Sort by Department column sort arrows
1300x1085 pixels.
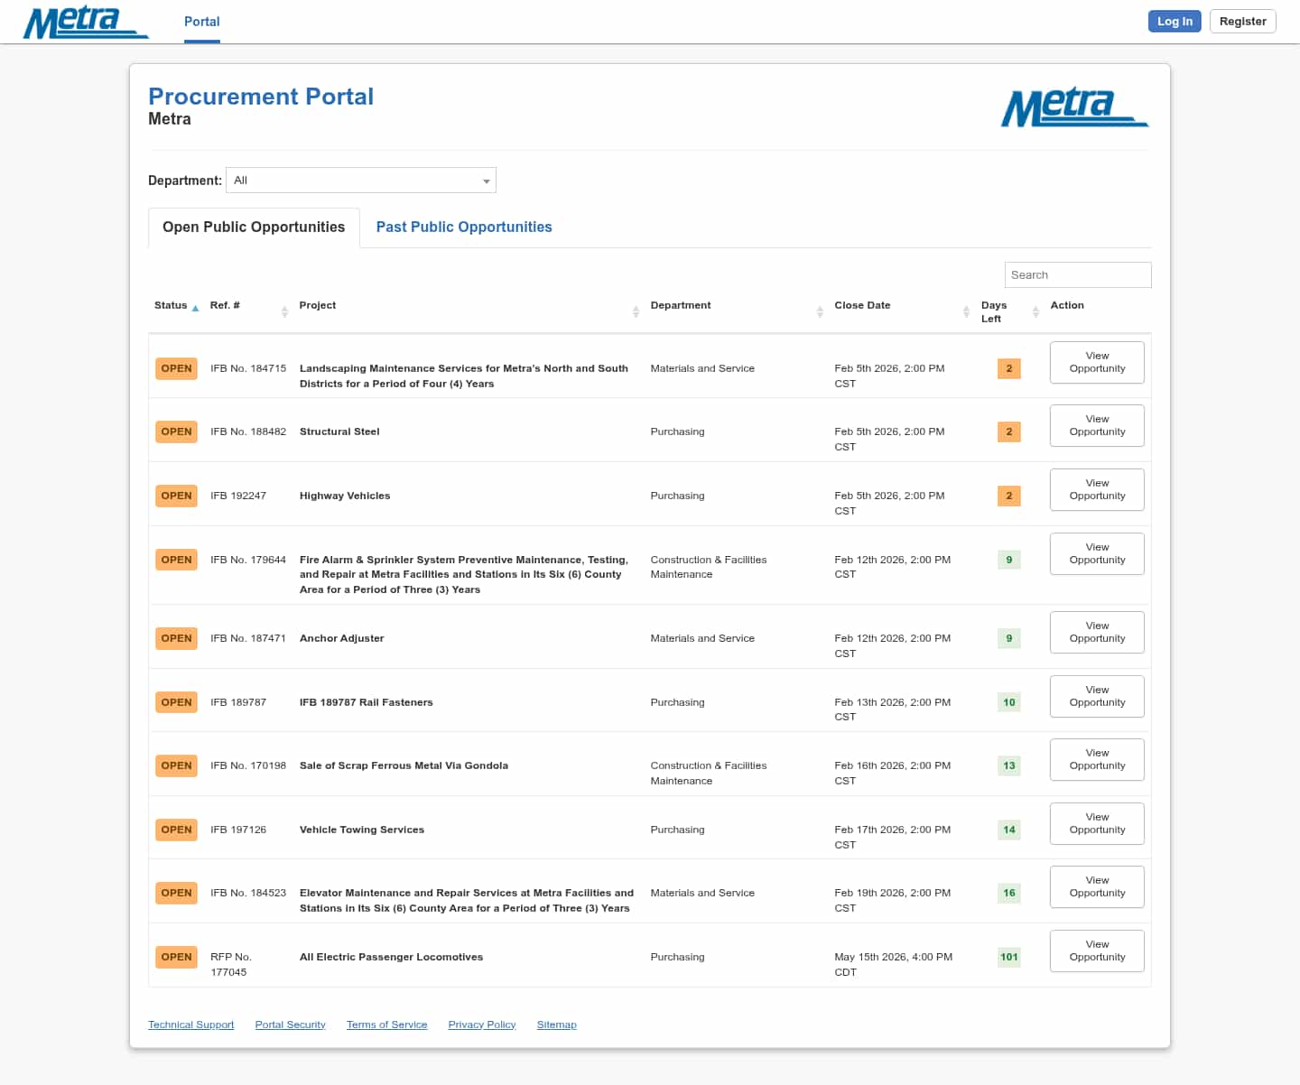(820, 311)
